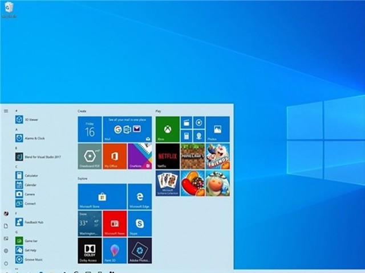The height and width of the screenshot is (273, 365).
Task: Open the Weather tile showing 33°
Action: click(x=90, y=224)
